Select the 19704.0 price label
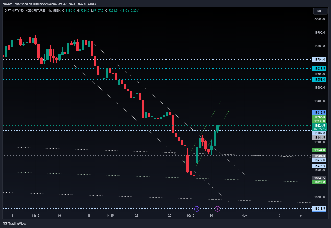331x228 pixels. [319, 60]
